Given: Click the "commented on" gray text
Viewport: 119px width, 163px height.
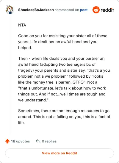Looking at the screenshot, I should coord(67,10).
